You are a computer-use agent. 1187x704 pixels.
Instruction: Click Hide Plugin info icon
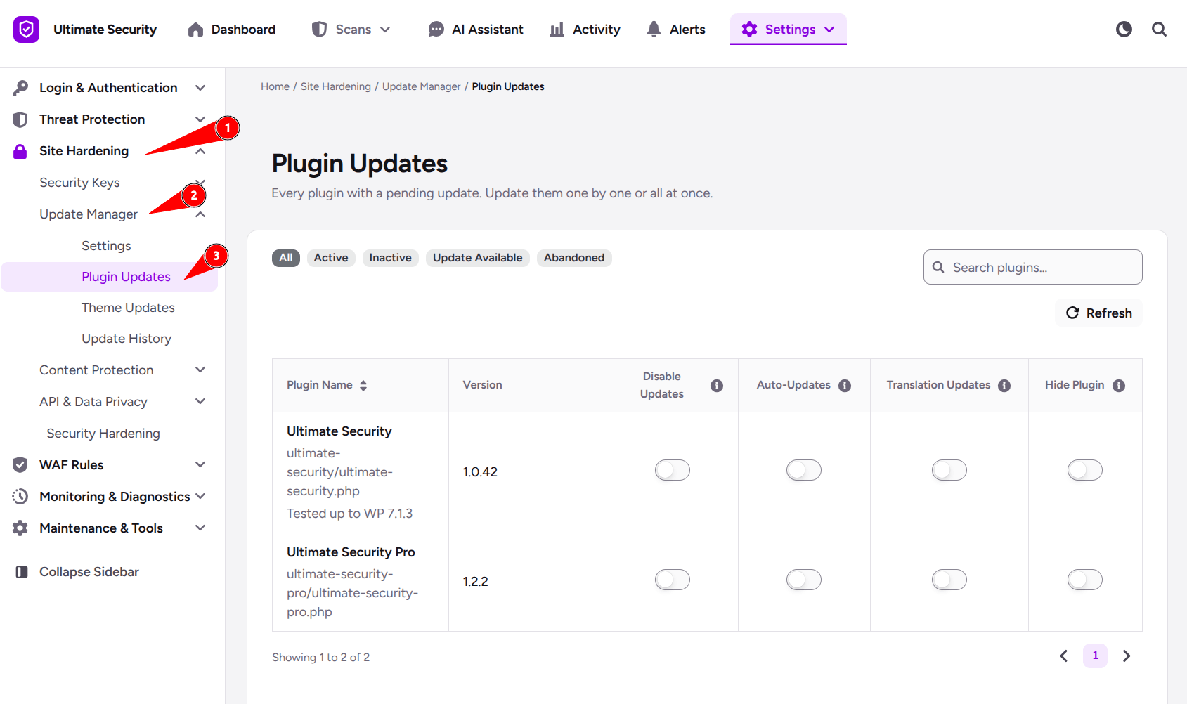1119,386
